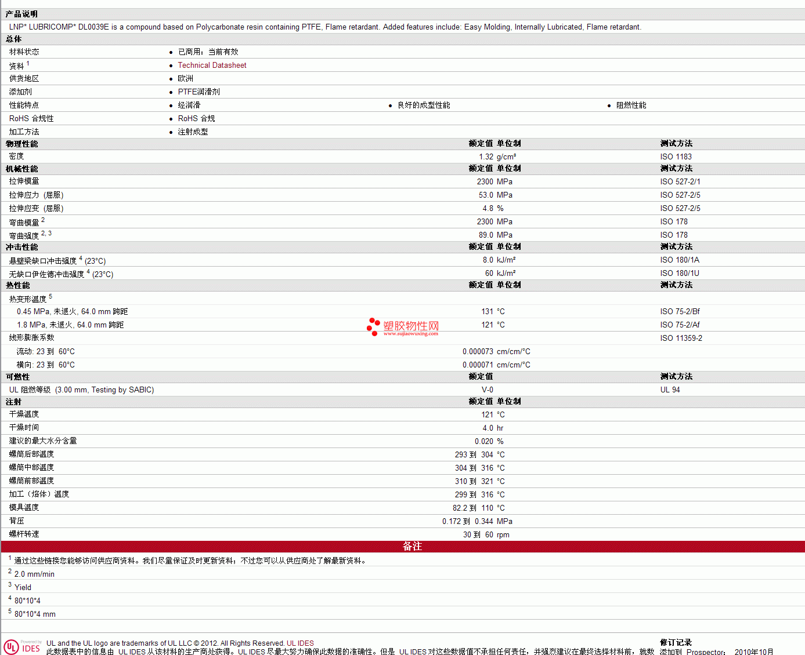805x655 pixels.
Task: Click the 8.0 kJ/m² impact value
Action: click(x=499, y=260)
